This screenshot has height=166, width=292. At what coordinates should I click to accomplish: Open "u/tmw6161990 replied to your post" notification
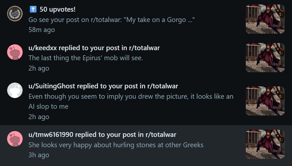(102, 135)
